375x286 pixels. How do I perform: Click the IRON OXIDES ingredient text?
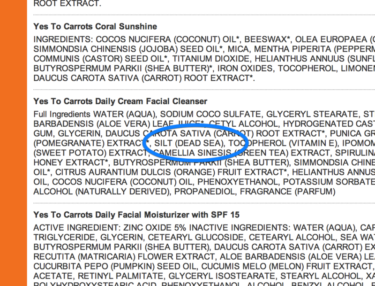click(x=245, y=69)
